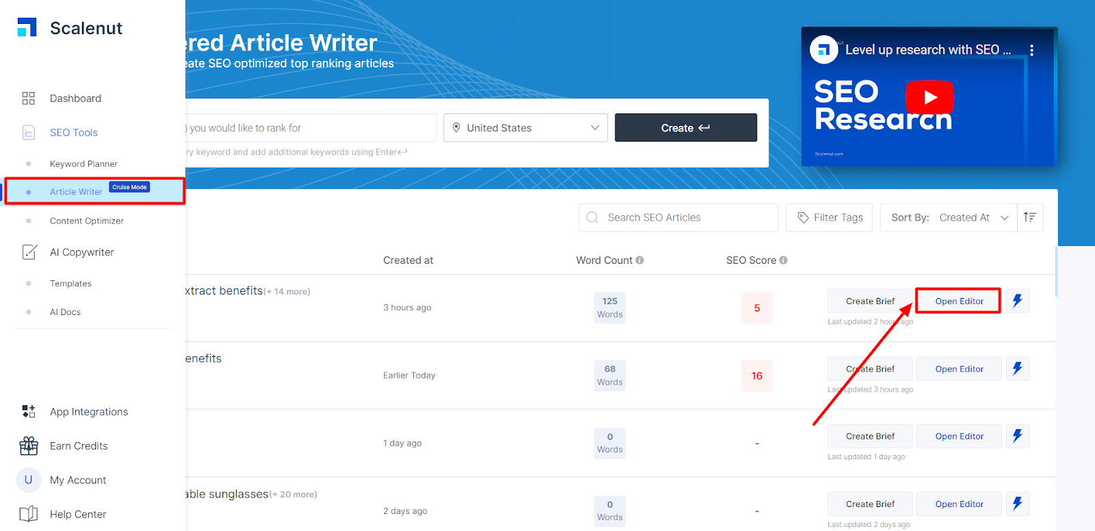
Task: Click the lightning icon for 2 days ago row
Action: (1018, 504)
